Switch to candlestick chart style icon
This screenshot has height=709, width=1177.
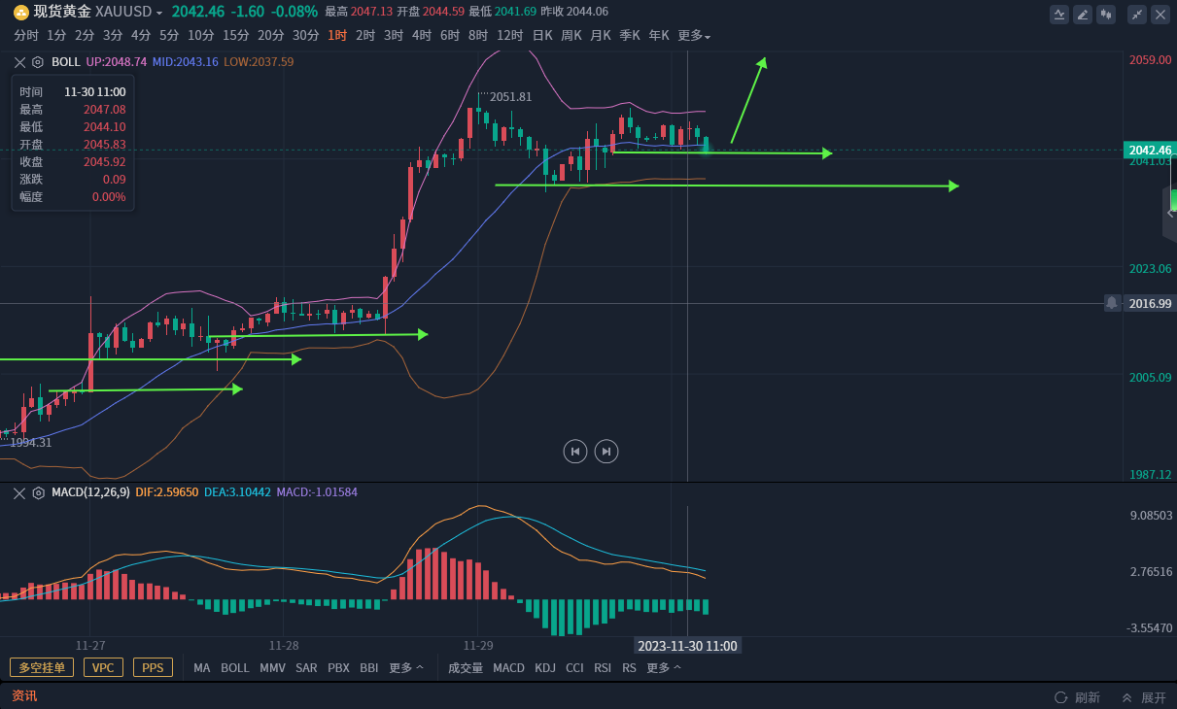coord(1106,15)
